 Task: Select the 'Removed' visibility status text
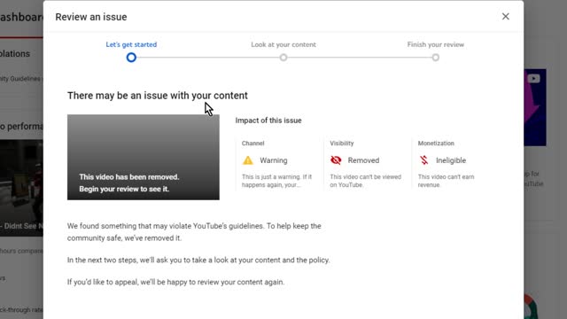tap(363, 160)
